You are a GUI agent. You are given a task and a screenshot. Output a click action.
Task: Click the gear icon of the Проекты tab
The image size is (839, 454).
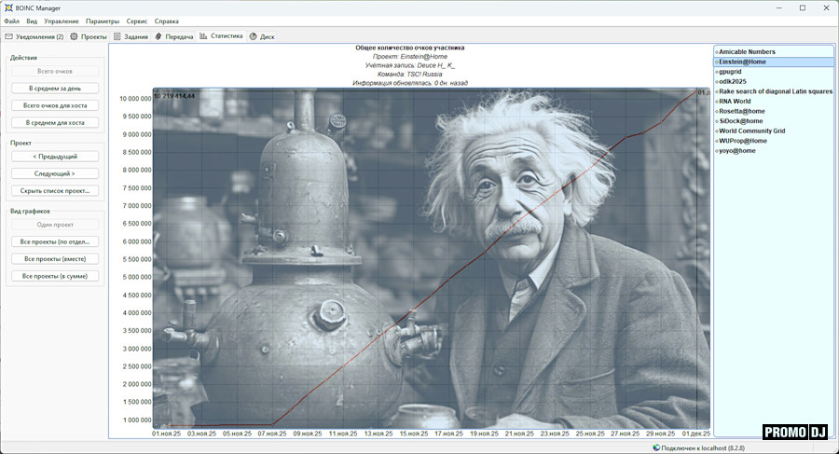(x=75, y=36)
